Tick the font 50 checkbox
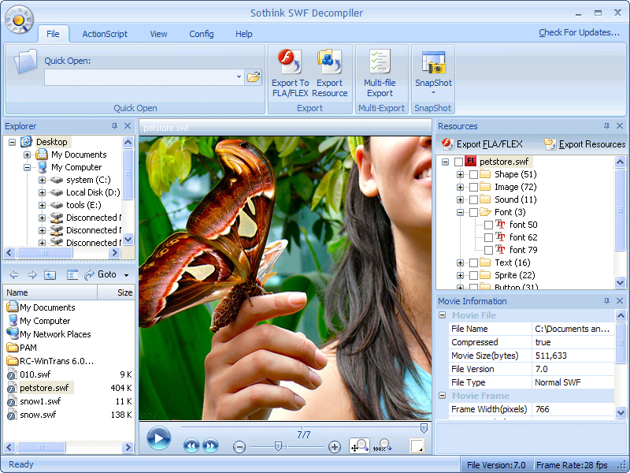Image resolution: width=630 pixels, height=473 pixels. 488,225
